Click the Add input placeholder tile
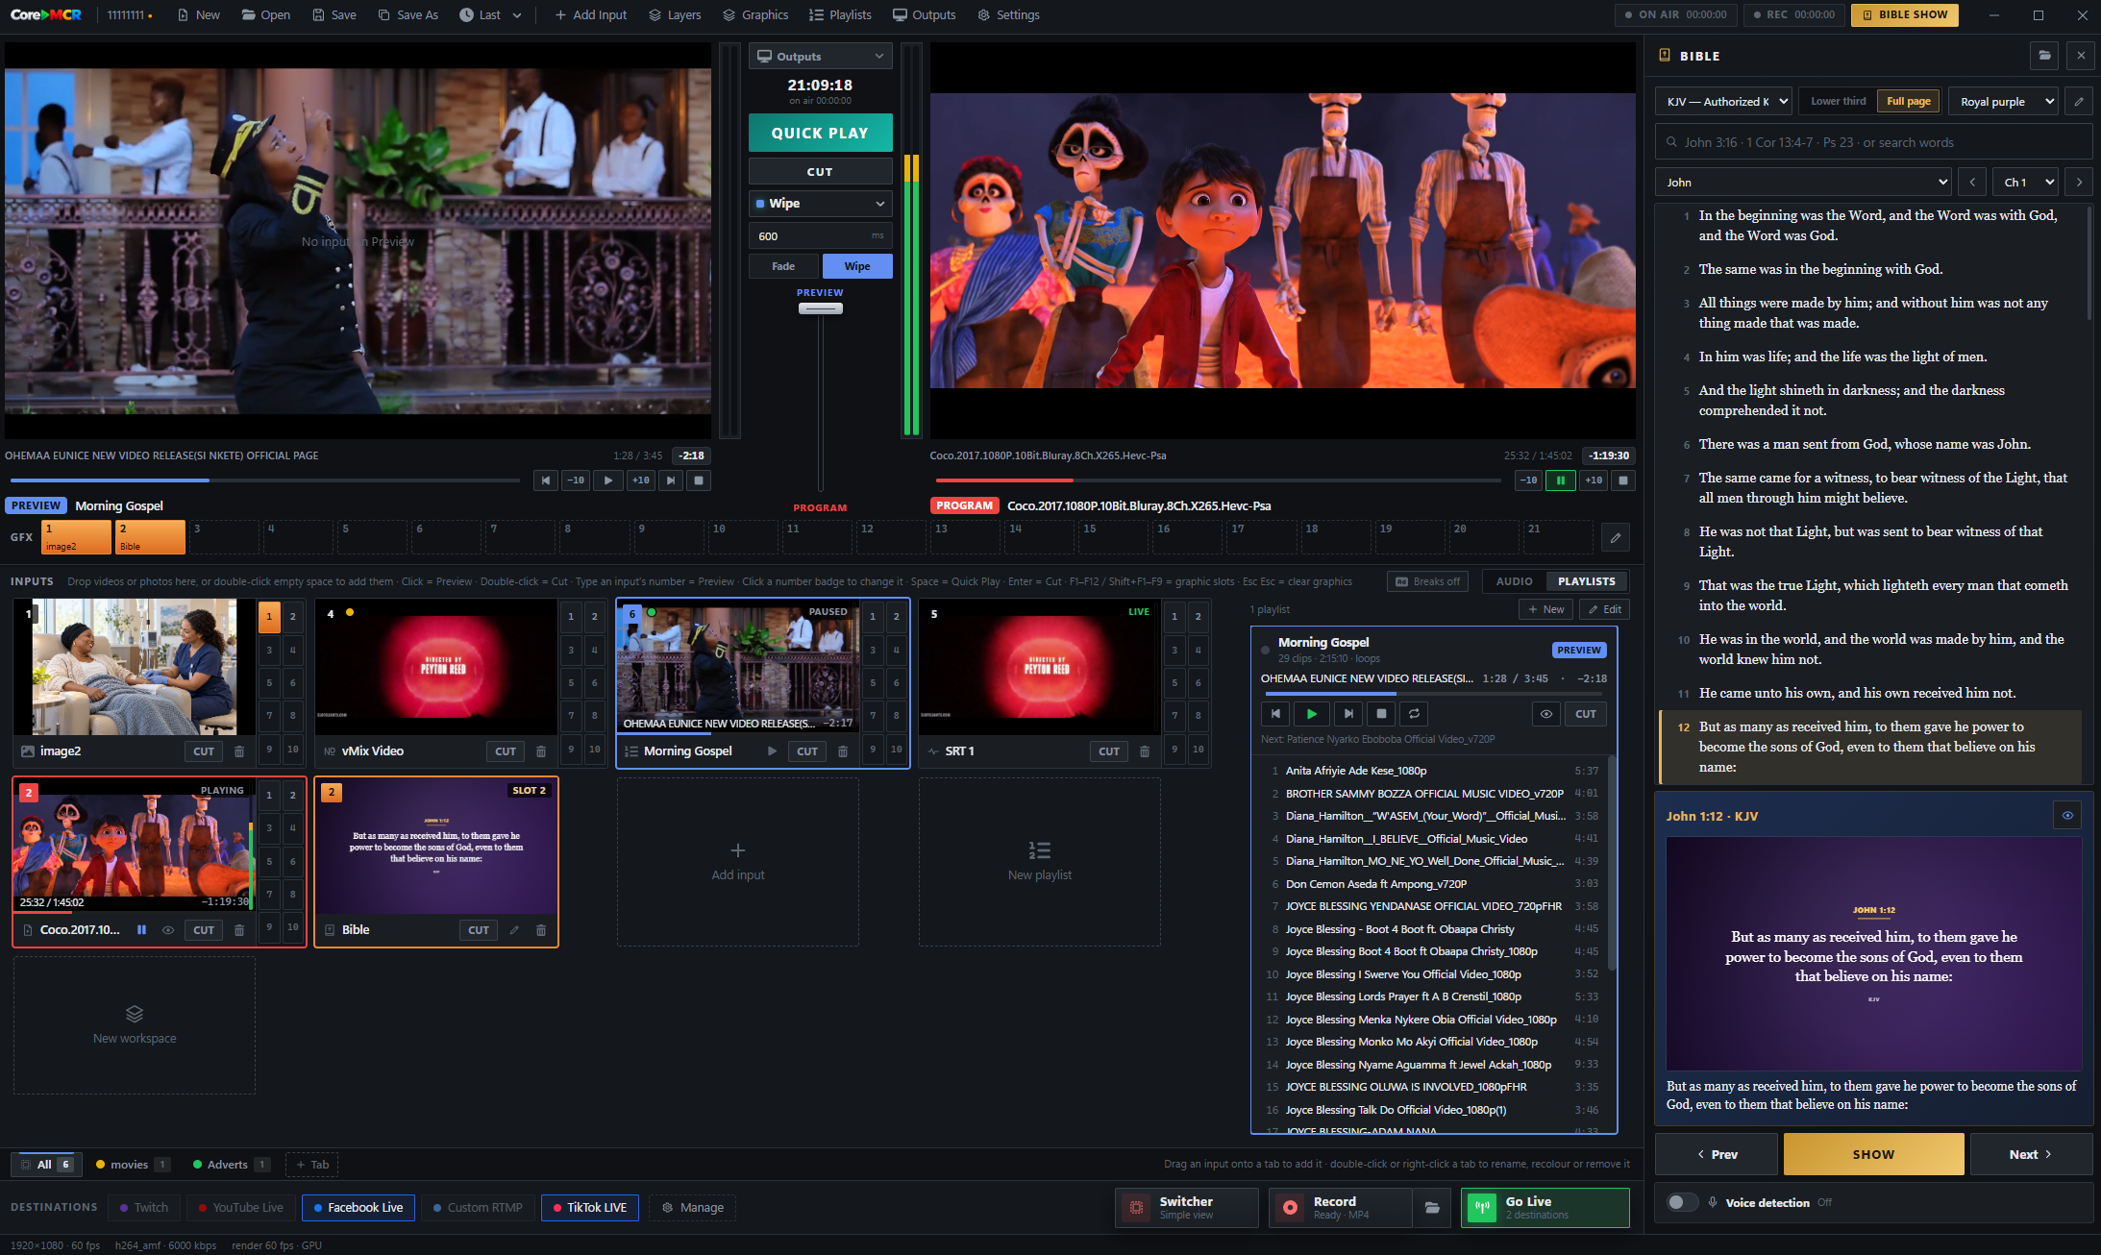The height and width of the screenshot is (1255, 2101). click(737, 862)
